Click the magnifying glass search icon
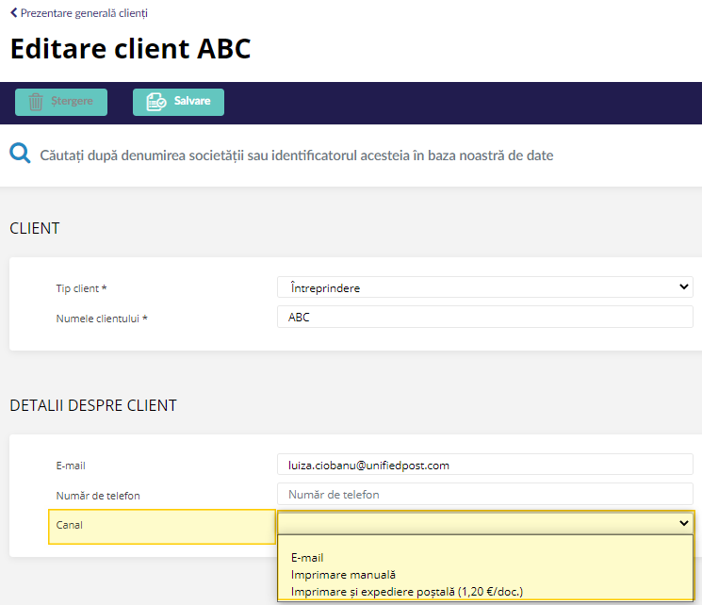 pyautogui.click(x=20, y=154)
